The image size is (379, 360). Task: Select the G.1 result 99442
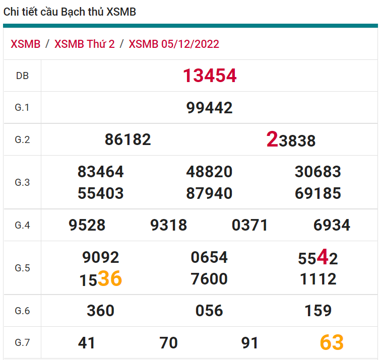click(x=209, y=108)
